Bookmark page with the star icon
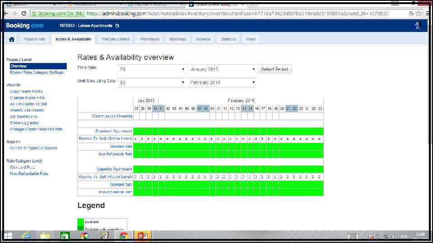The width and height of the screenshot is (433, 243). coord(419,13)
